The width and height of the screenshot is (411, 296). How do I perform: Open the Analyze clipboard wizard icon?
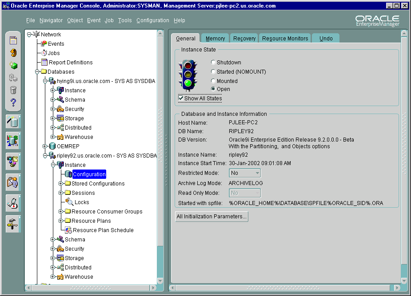13,182
